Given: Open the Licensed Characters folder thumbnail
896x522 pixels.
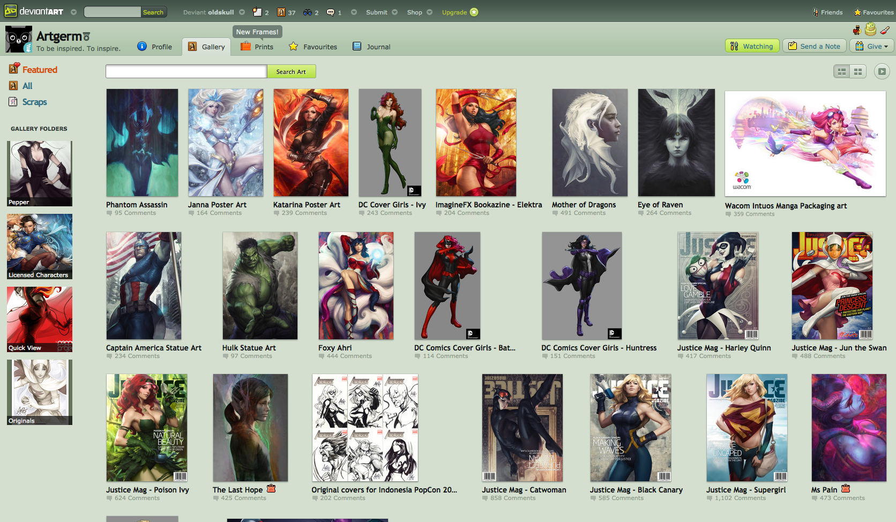Looking at the screenshot, I should pos(40,247).
